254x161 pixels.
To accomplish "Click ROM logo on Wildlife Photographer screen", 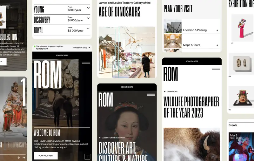I will (170, 74).
